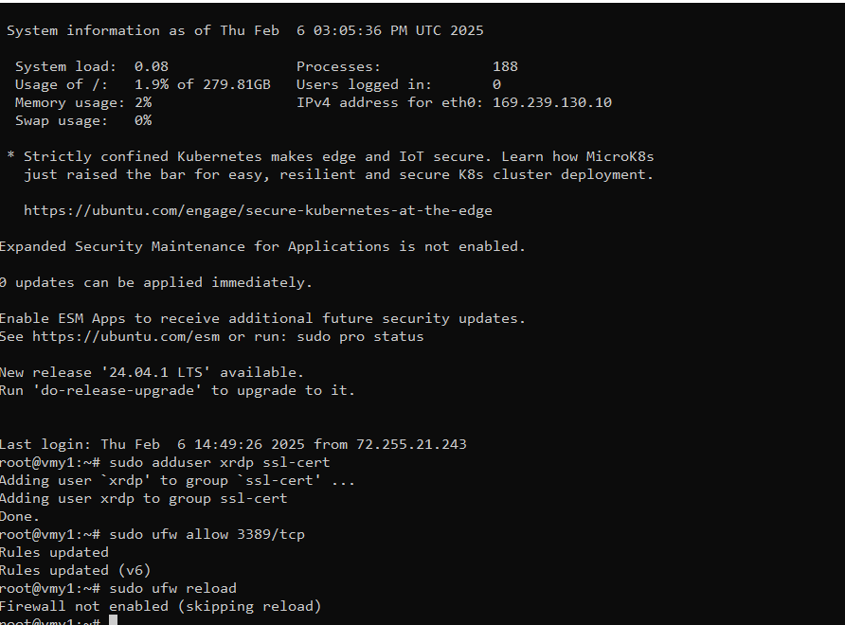
Task: Click the 'Done.' output line
Action: coord(20,516)
